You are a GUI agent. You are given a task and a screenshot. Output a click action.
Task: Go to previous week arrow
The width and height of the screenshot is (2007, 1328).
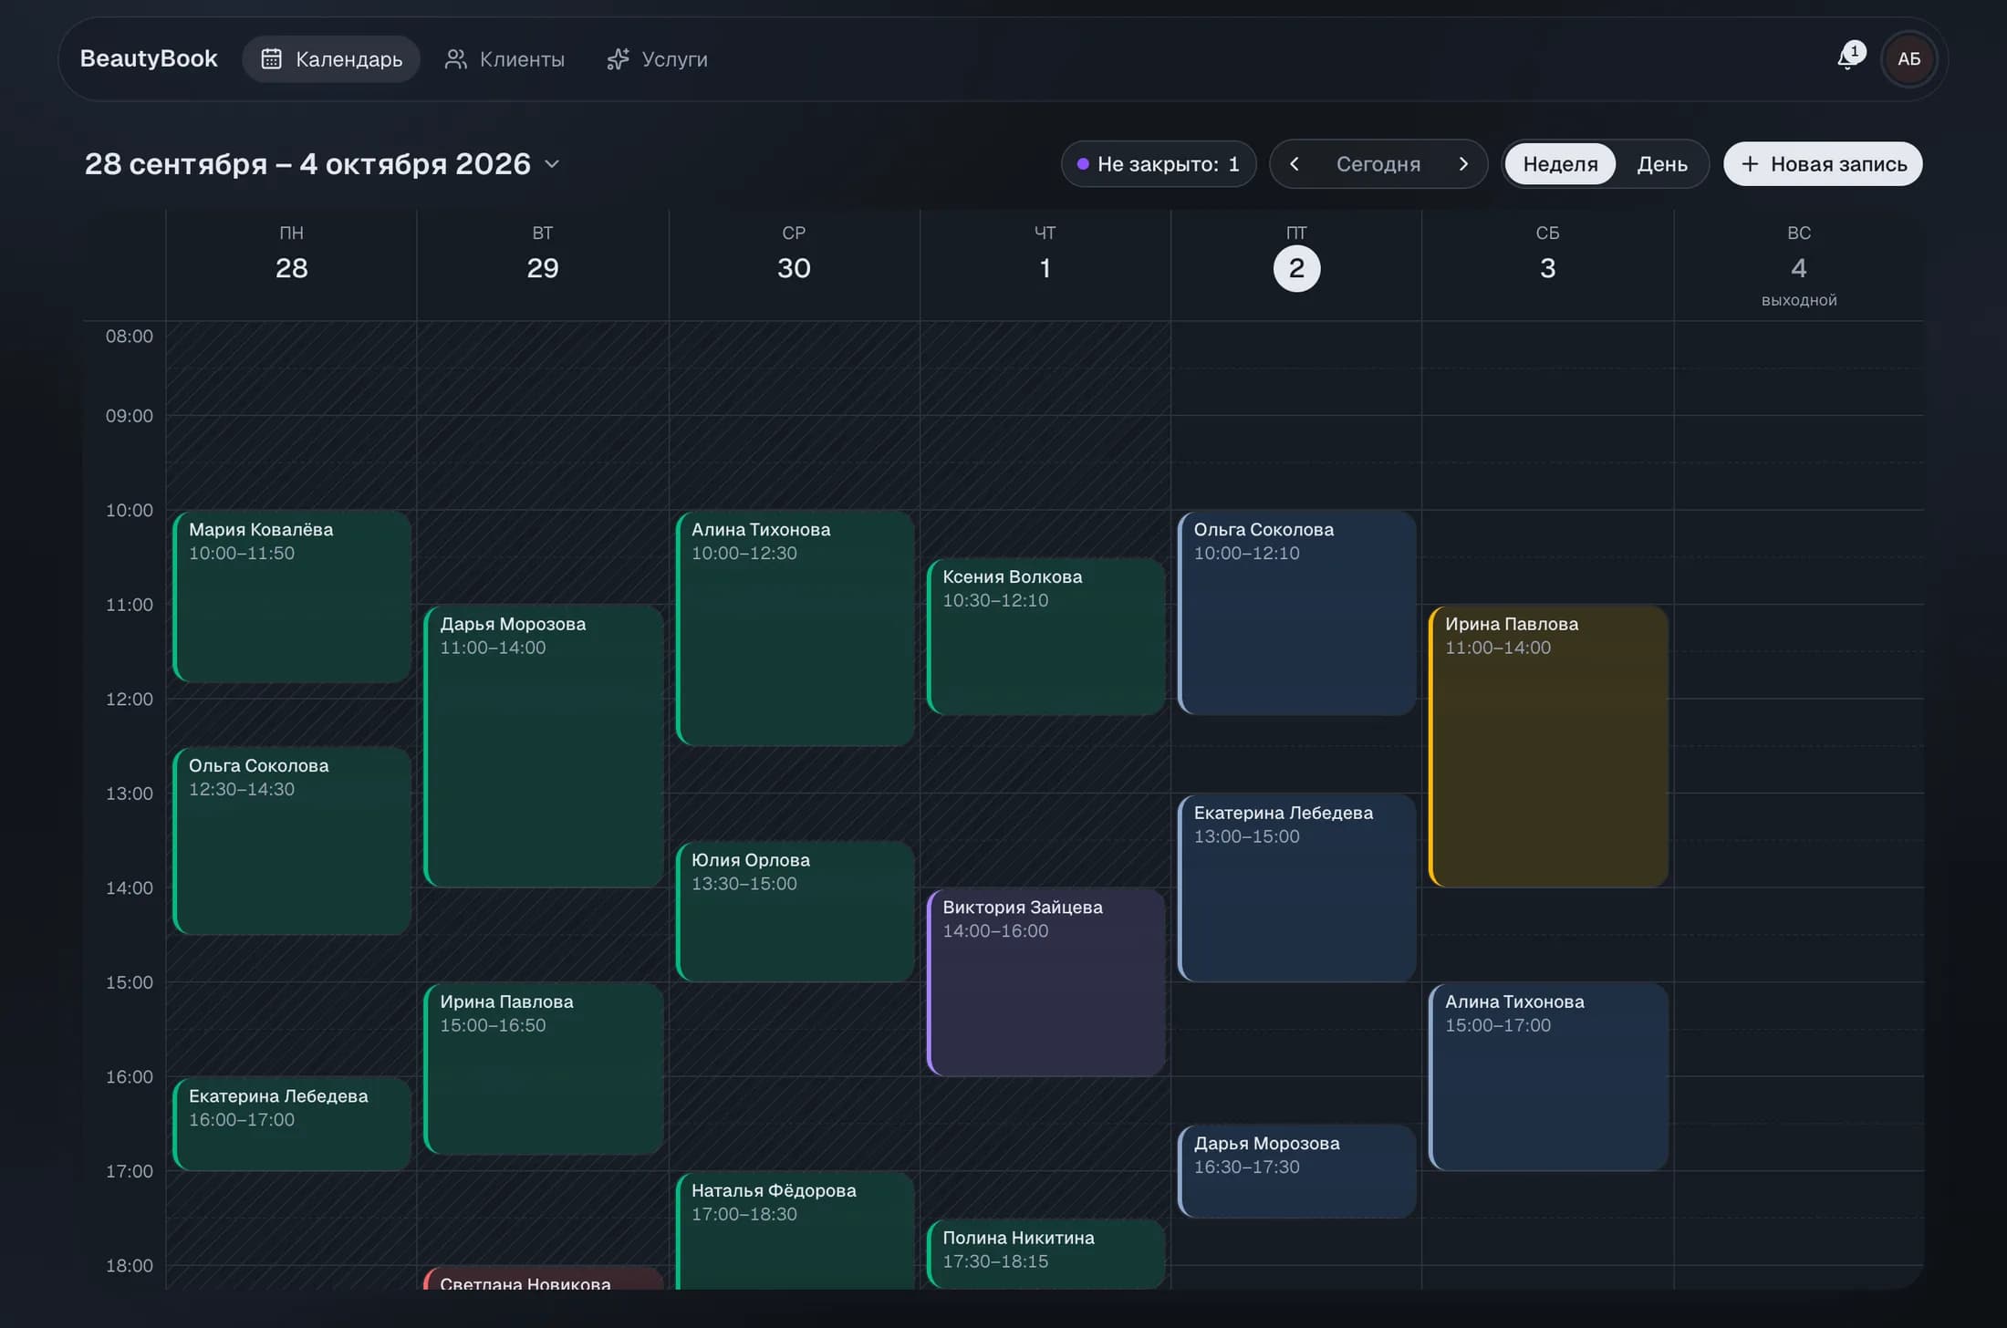coord(1294,164)
